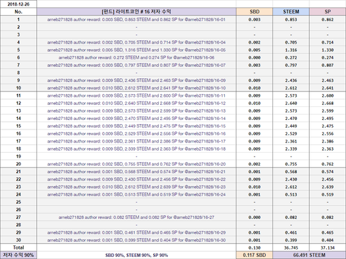Click the author reward text for 16-13
346x259 pixels.
(x=136, y=111)
